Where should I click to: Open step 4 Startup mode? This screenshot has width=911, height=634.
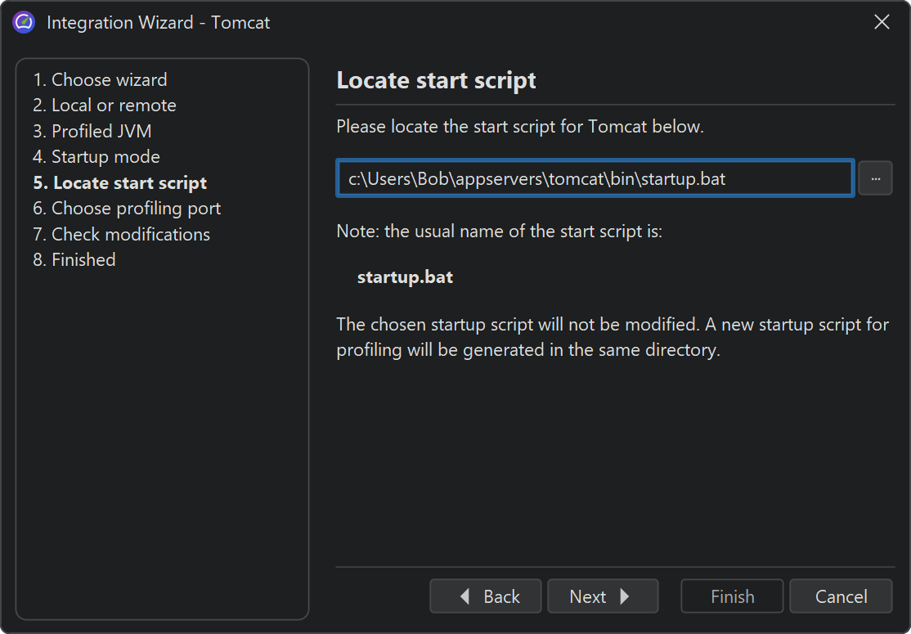pos(96,156)
